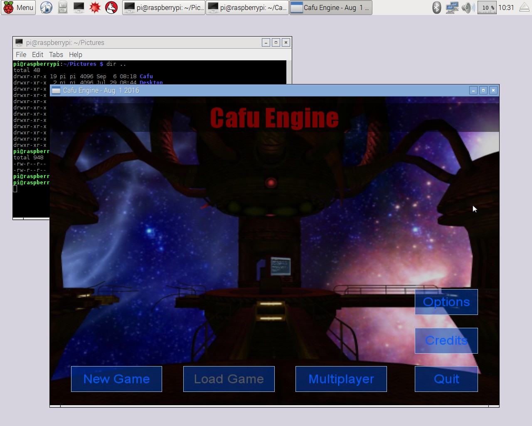Launch the web browser globe icon
532x426 pixels.
(46, 7)
